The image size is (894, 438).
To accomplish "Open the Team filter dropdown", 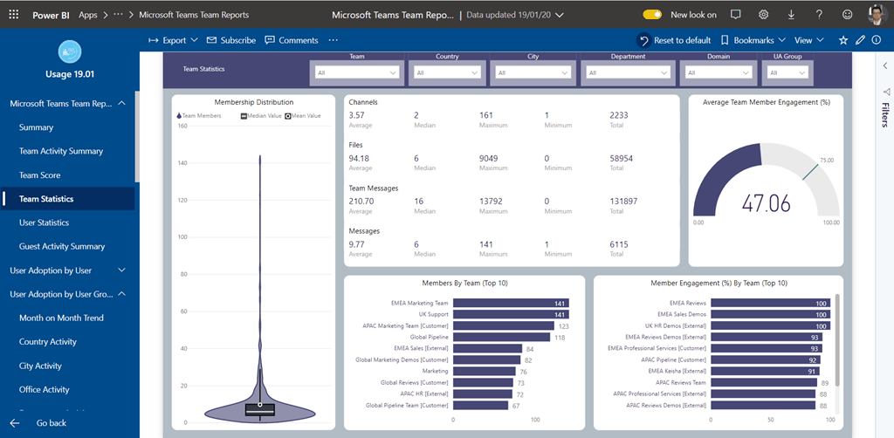I will (x=356, y=73).
